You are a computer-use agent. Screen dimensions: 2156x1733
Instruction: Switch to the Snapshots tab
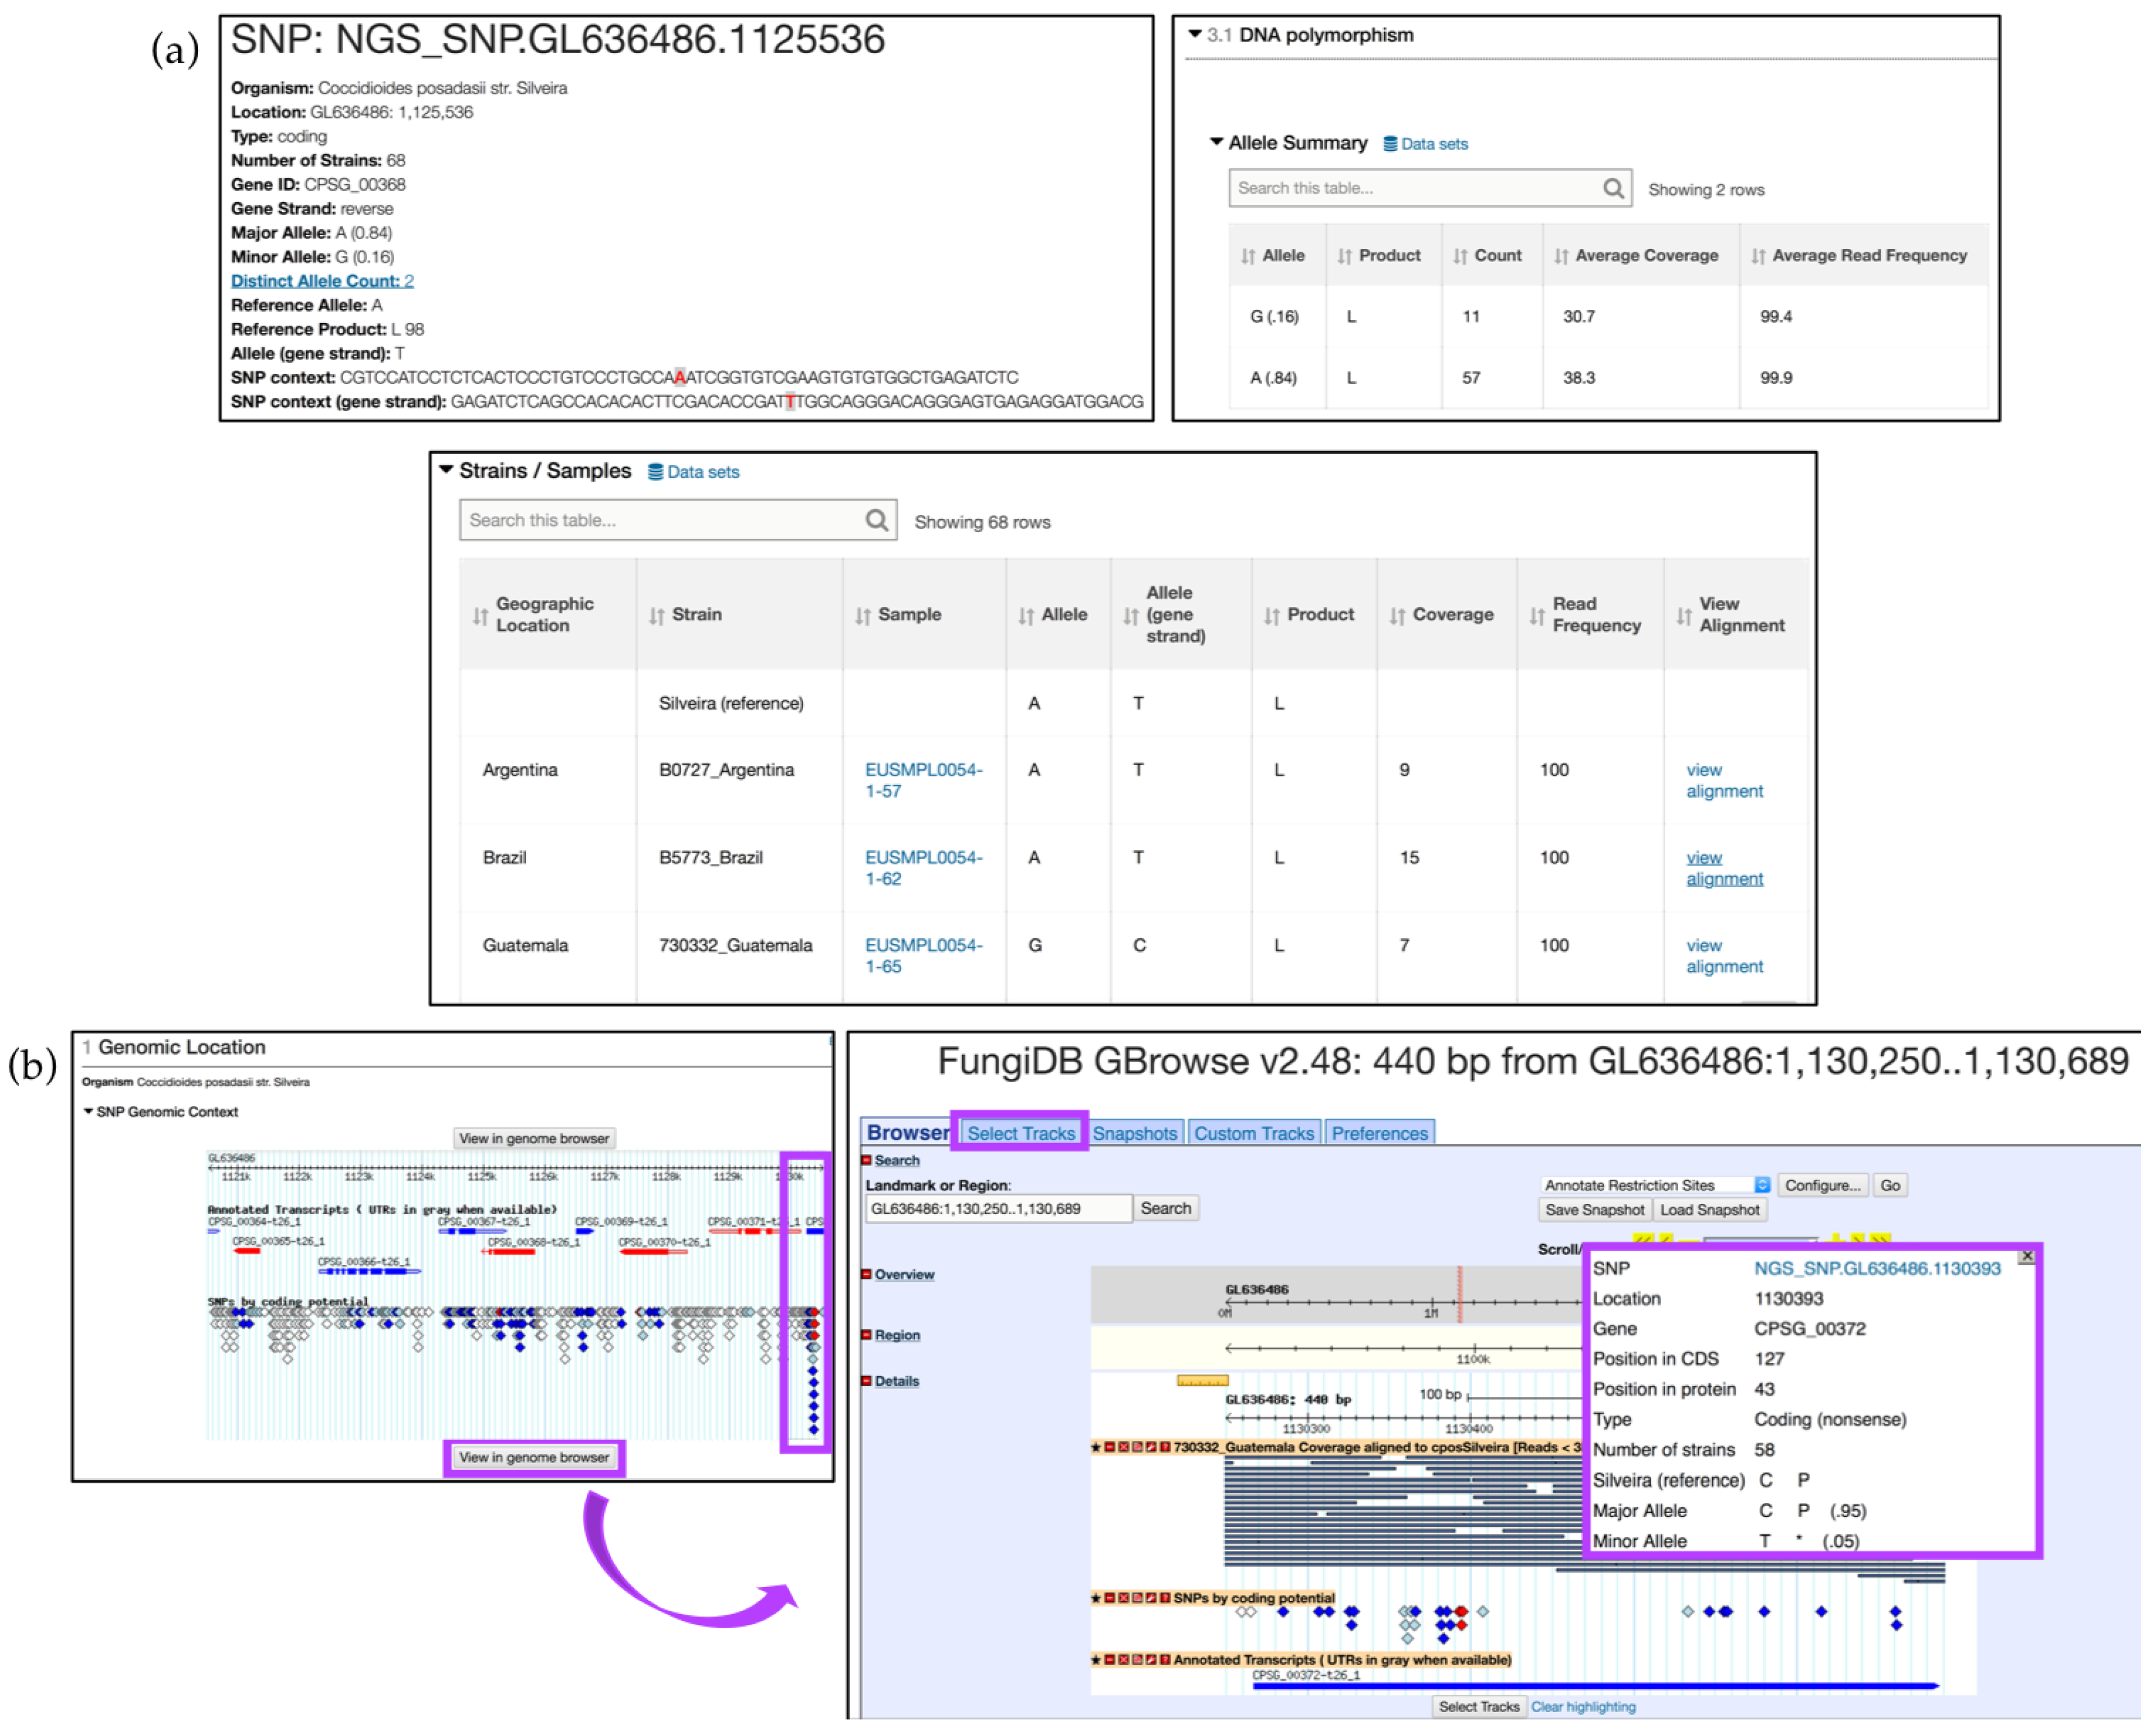(x=1135, y=1134)
